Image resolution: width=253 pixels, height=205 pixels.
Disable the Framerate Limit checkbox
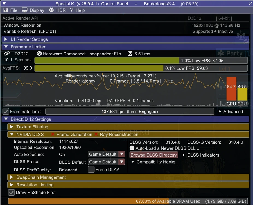(6, 112)
